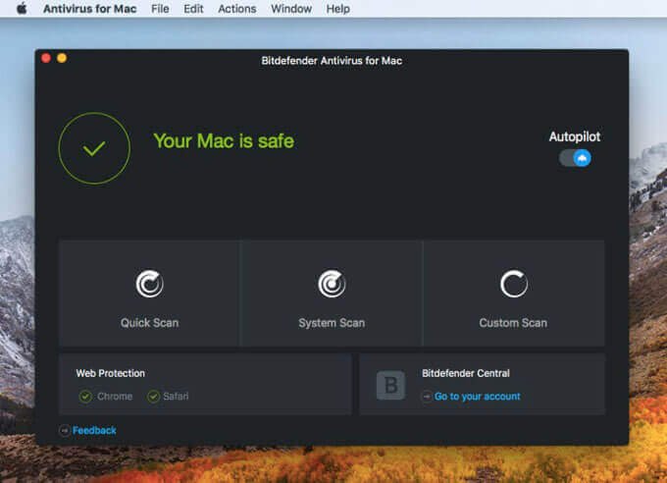
Task: Click the Safari label under Web Protection
Action: coord(176,397)
